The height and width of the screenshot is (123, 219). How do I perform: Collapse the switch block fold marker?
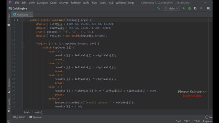[23, 47]
